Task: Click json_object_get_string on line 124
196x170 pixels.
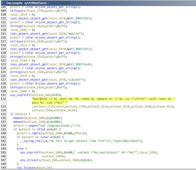Action: click(x=57, y=68)
